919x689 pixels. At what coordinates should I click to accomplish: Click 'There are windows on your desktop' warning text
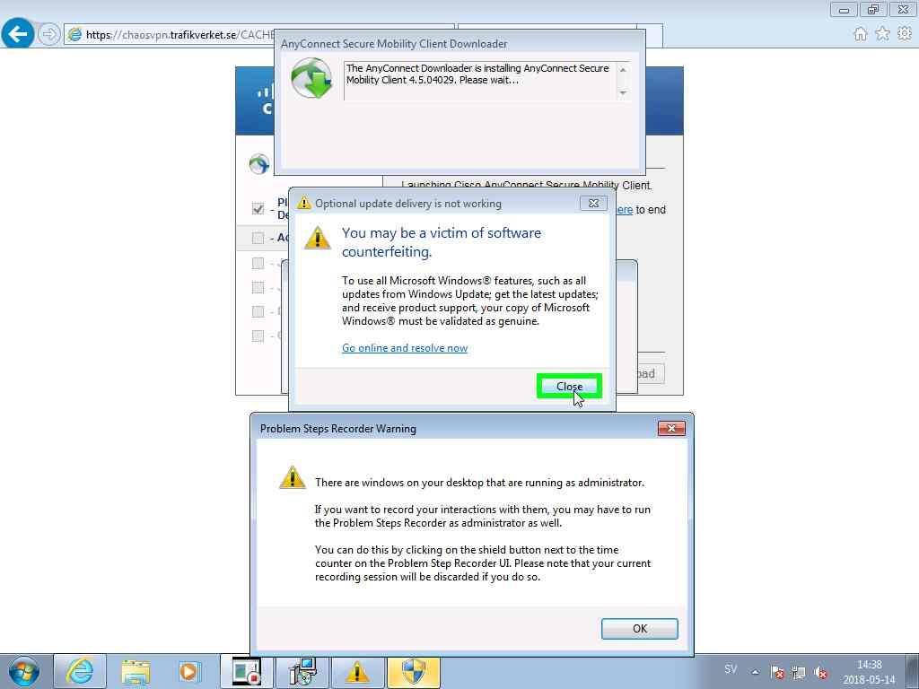pyautogui.click(x=479, y=483)
